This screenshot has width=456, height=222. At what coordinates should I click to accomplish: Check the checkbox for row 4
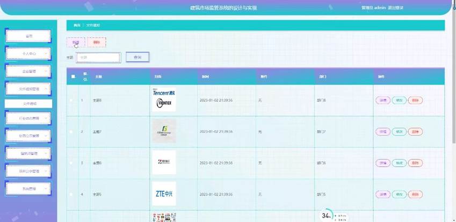tap(71, 194)
